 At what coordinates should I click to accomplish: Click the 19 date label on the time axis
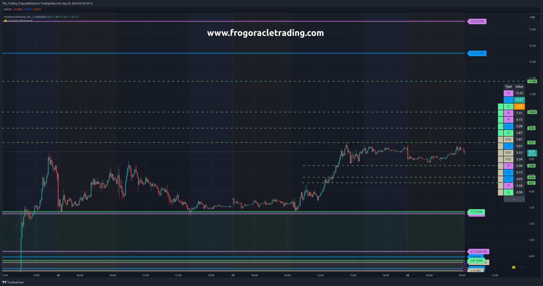[233, 276]
